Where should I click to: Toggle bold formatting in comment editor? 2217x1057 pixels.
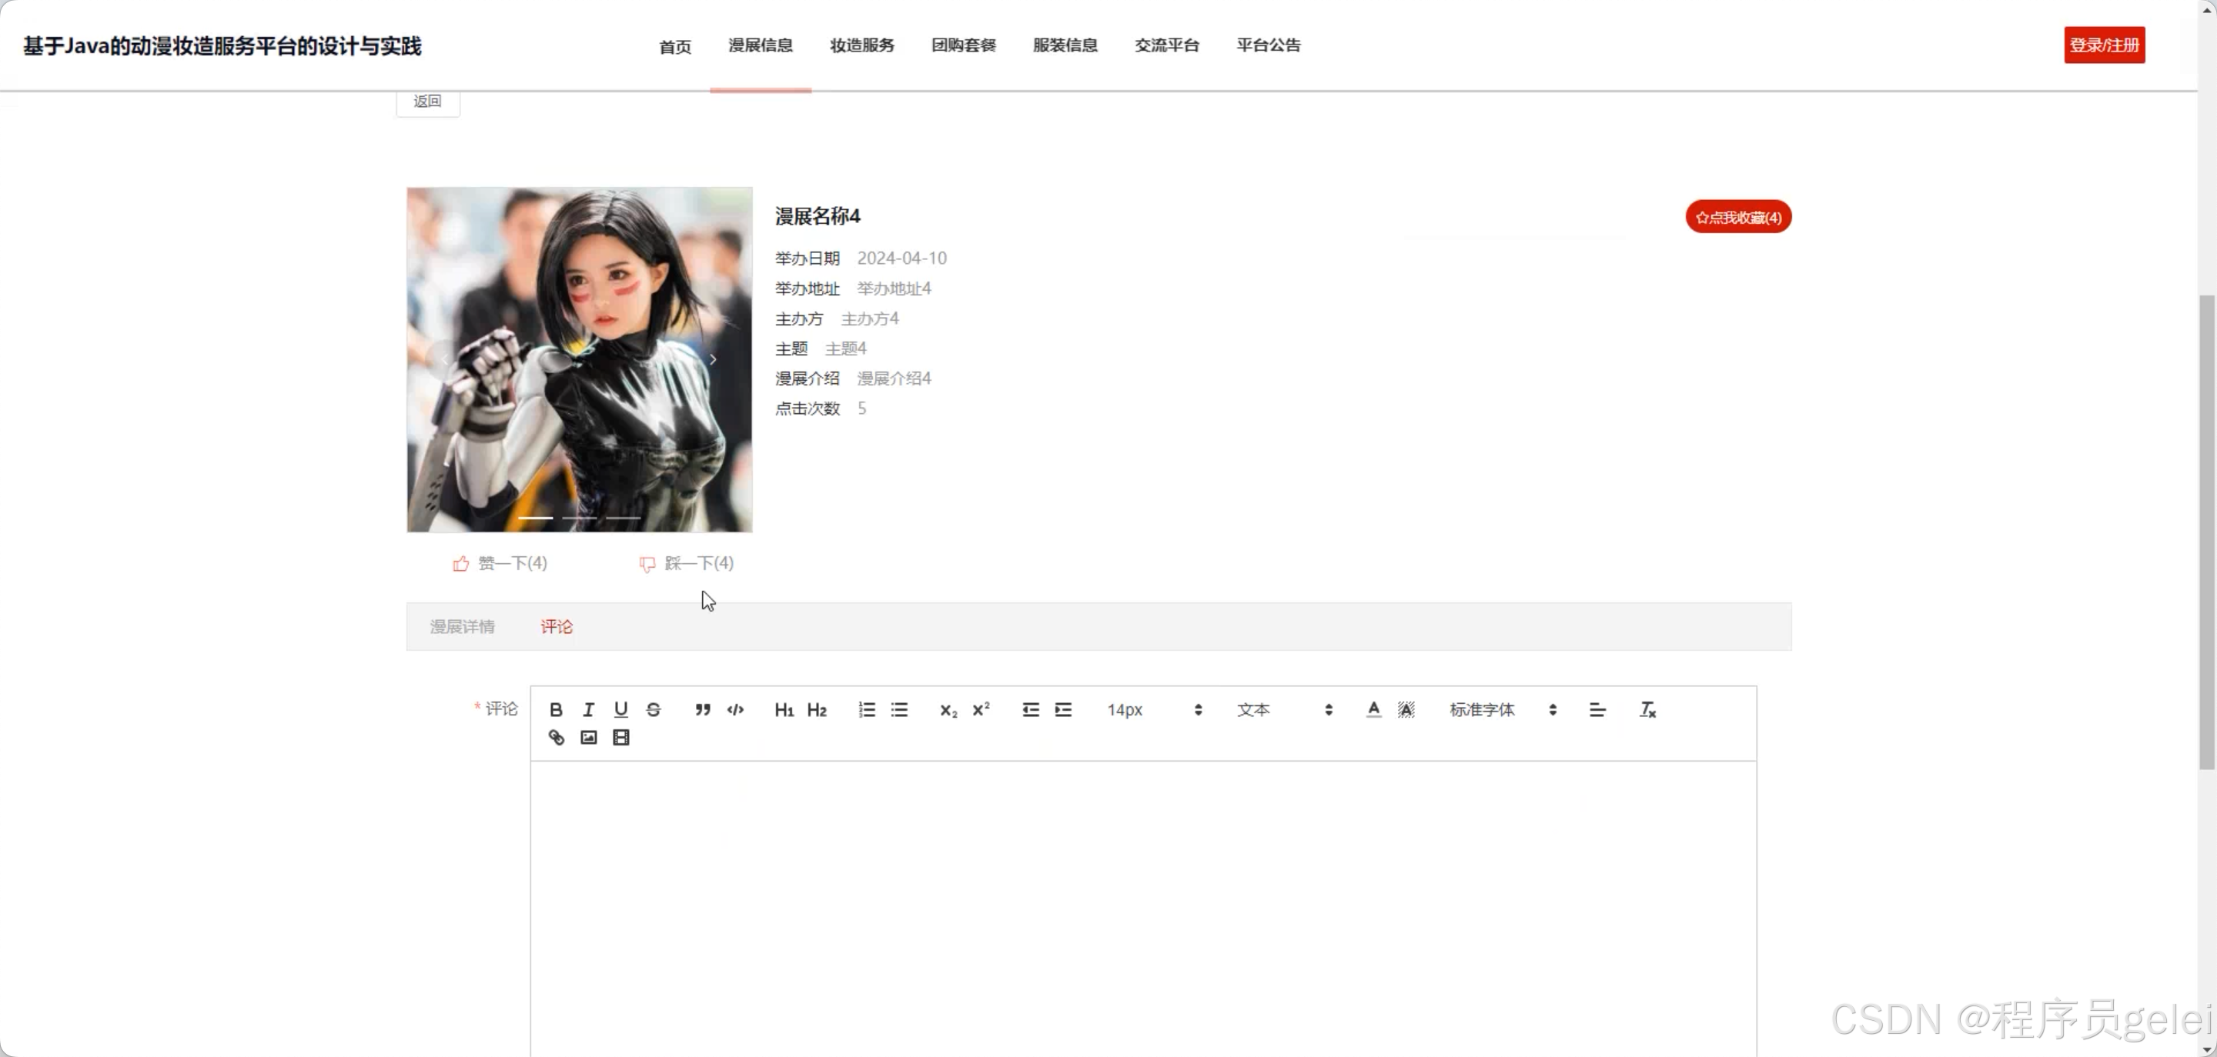(x=556, y=709)
